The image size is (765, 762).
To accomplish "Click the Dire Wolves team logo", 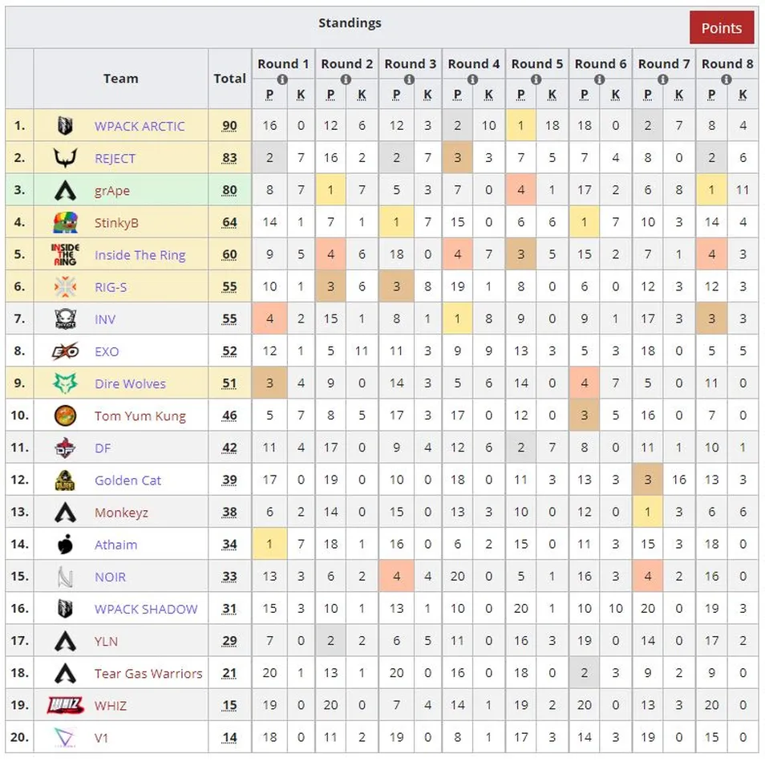I will [x=65, y=383].
